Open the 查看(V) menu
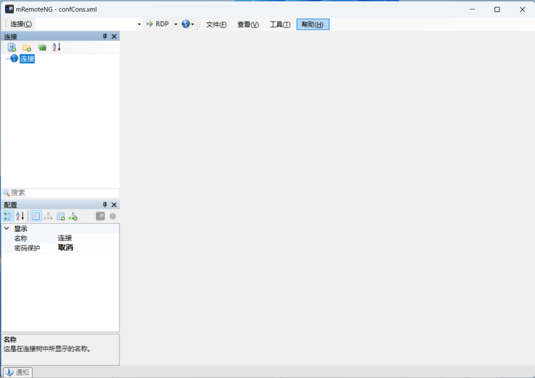535x378 pixels. coord(248,24)
